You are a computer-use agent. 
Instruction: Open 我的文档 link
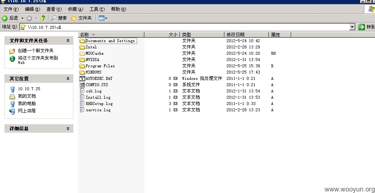tap(27, 96)
